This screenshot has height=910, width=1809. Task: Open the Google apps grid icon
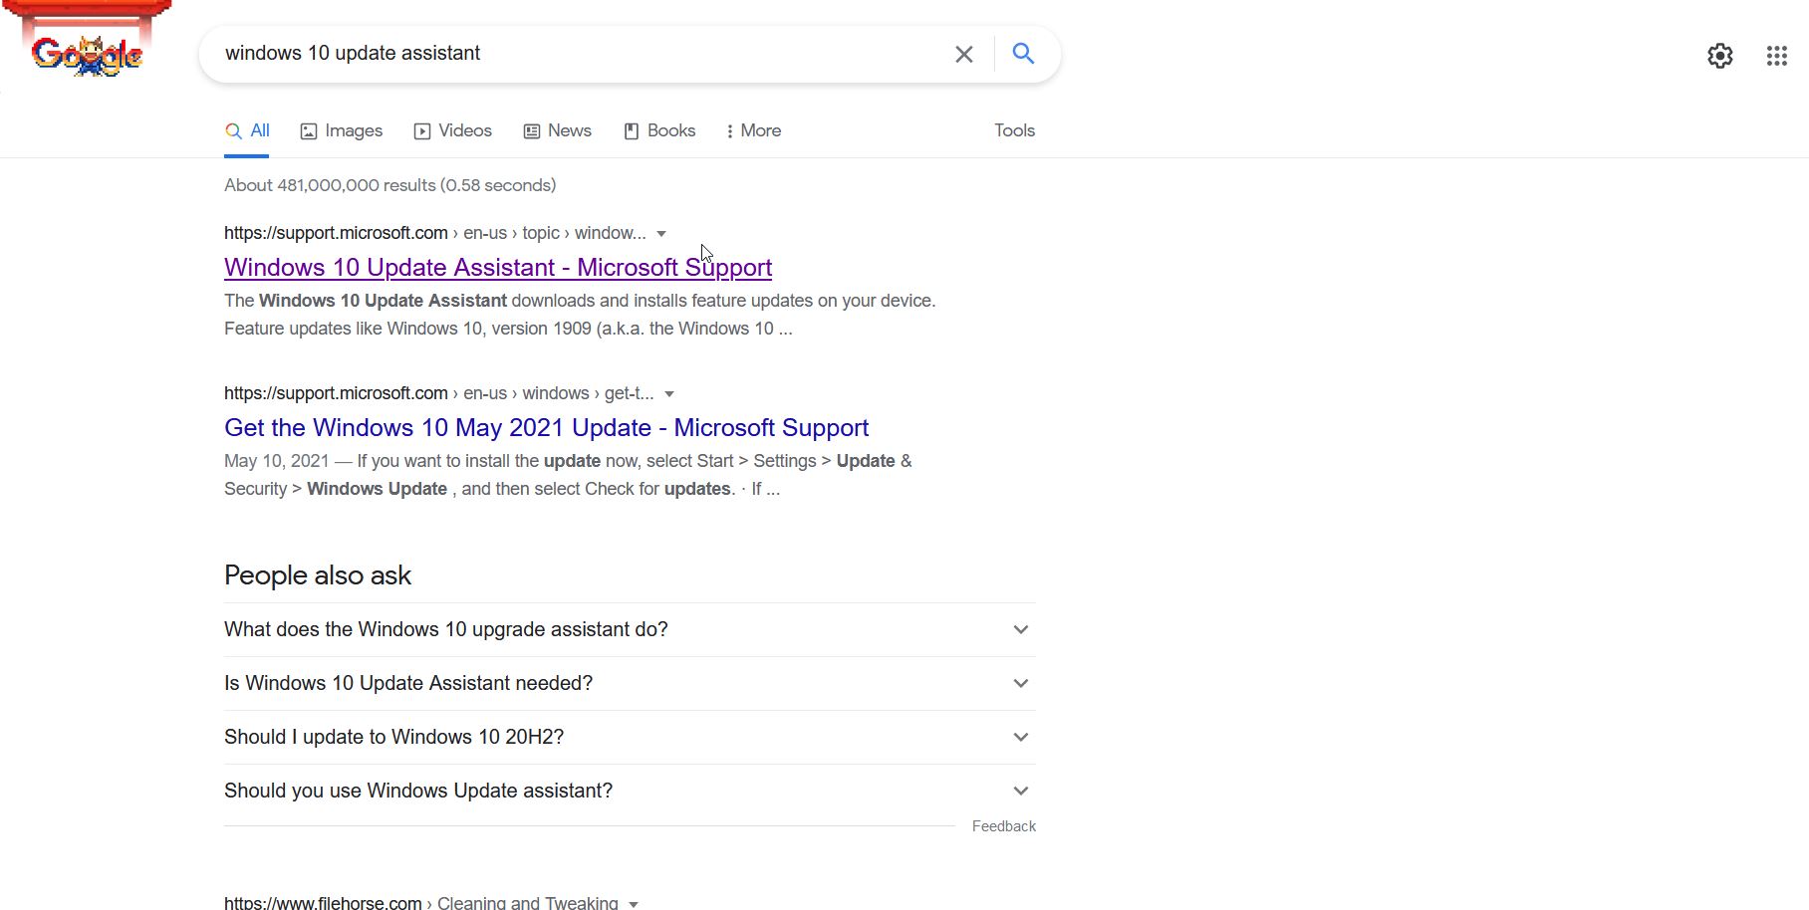tap(1776, 56)
